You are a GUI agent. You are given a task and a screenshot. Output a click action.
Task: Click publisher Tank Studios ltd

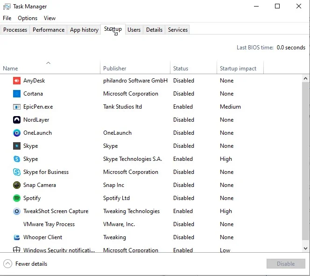[122, 107]
